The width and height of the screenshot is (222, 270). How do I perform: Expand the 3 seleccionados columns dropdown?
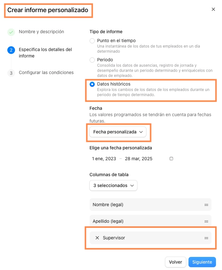click(x=114, y=185)
